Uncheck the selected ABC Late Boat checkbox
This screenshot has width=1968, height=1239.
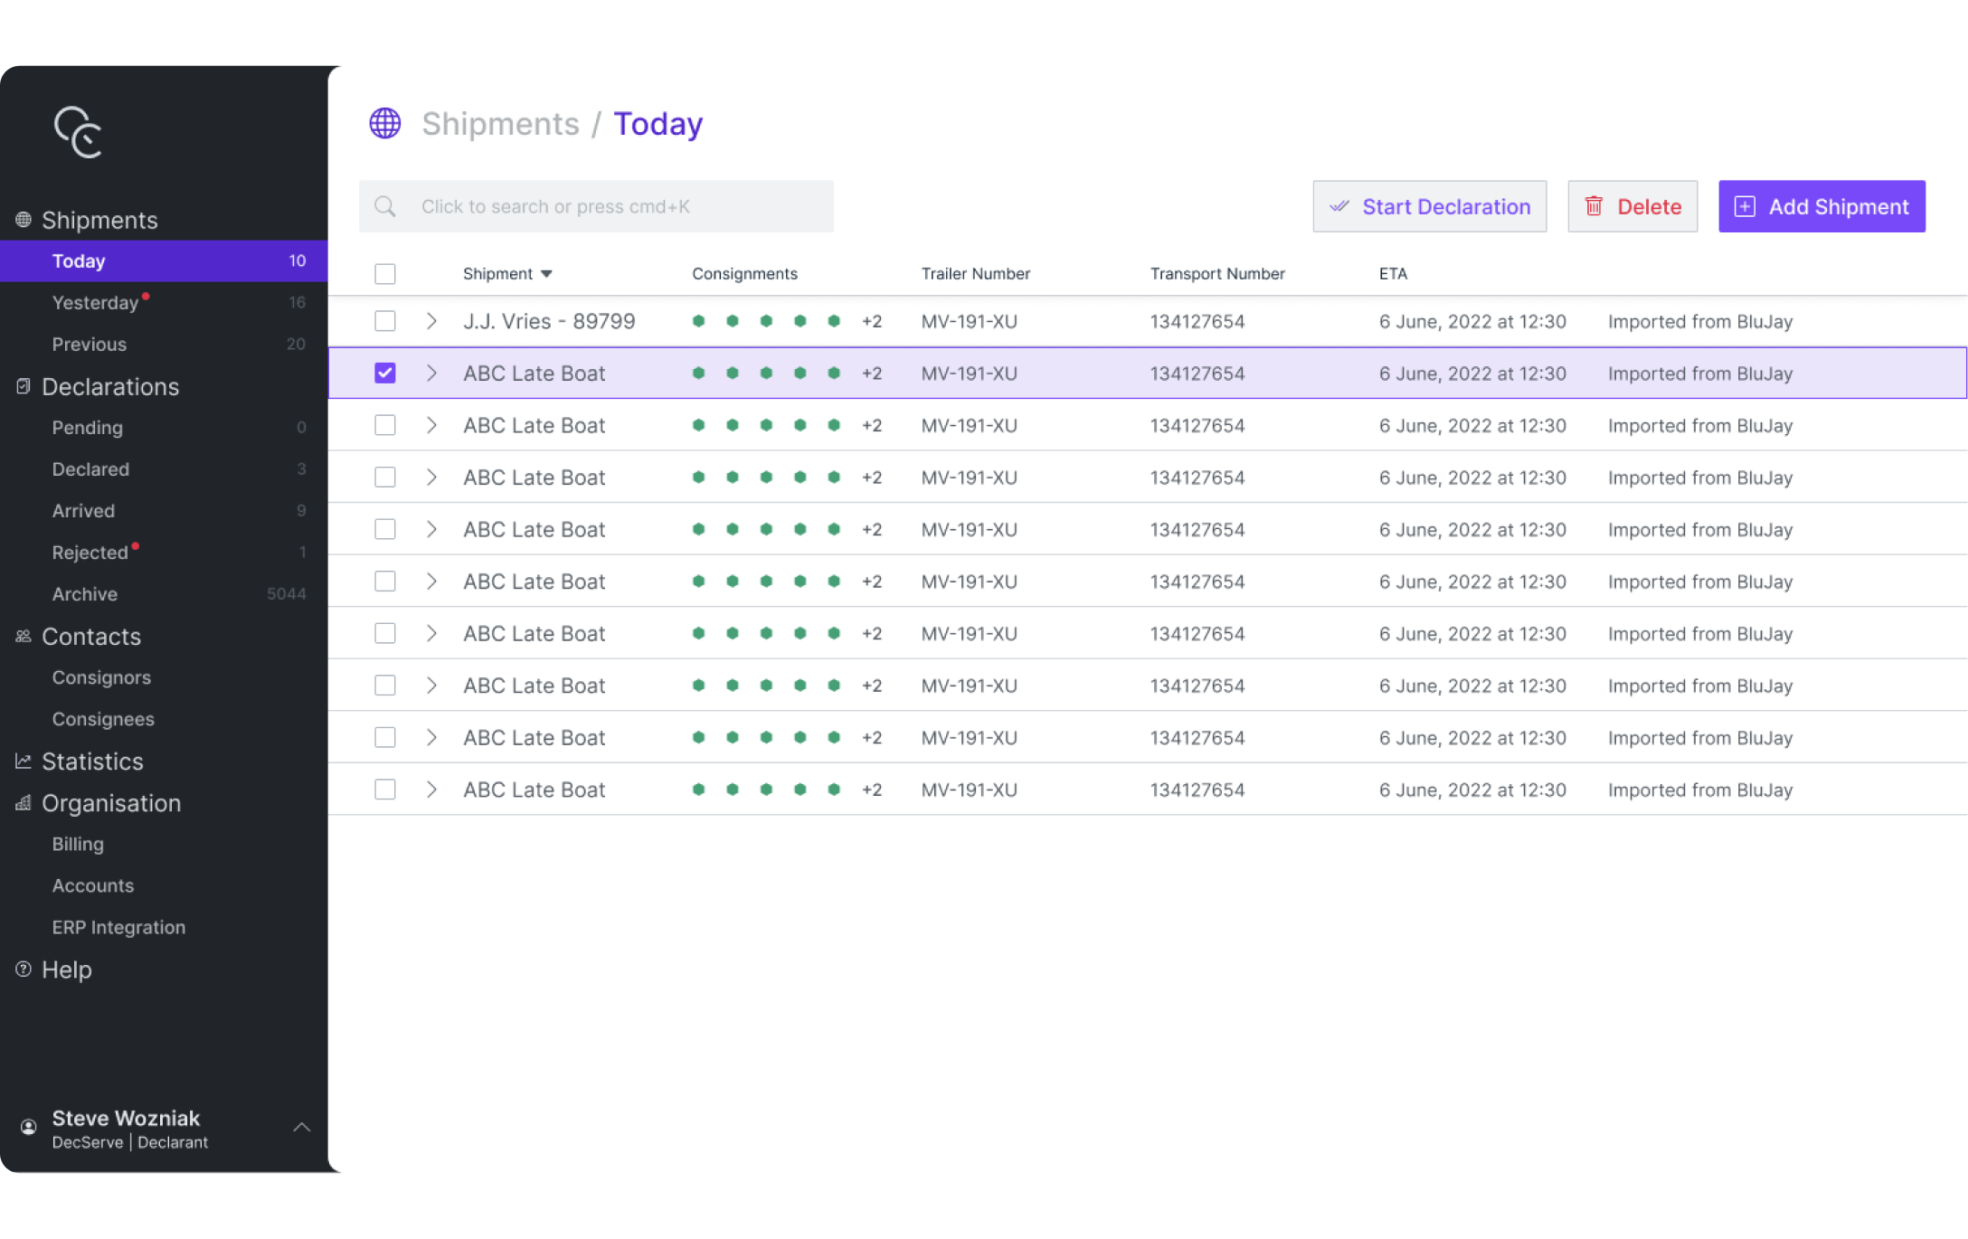(x=385, y=373)
